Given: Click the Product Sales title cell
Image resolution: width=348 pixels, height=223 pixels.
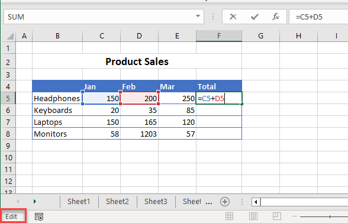Looking at the screenshot, I should point(137,62).
